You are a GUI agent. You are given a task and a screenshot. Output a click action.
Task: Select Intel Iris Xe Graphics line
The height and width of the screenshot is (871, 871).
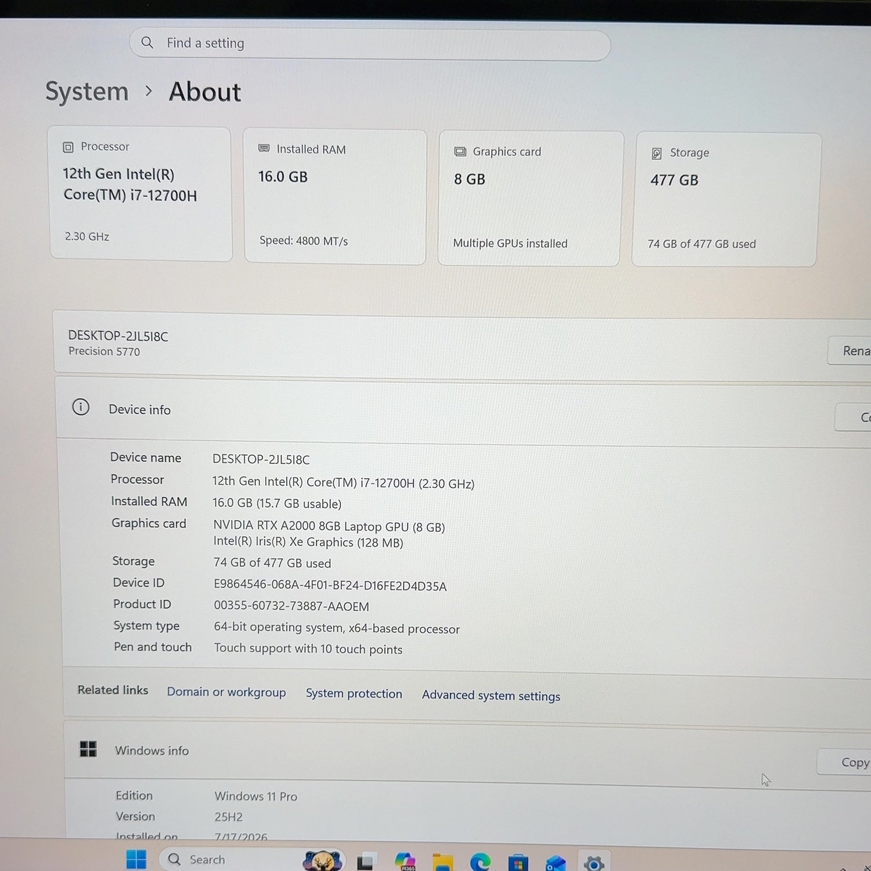(x=308, y=542)
